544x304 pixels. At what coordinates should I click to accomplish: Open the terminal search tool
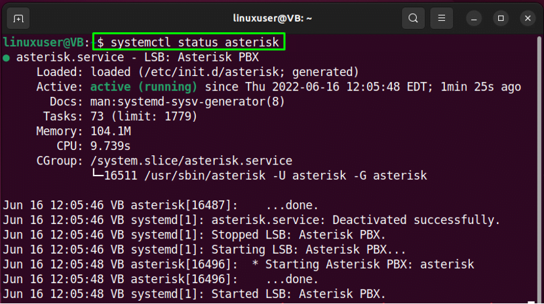tap(413, 18)
